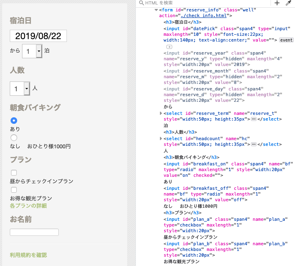Open the 各プランの詳細 link
The height and width of the screenshot is (266, 295).
[28, 206]
